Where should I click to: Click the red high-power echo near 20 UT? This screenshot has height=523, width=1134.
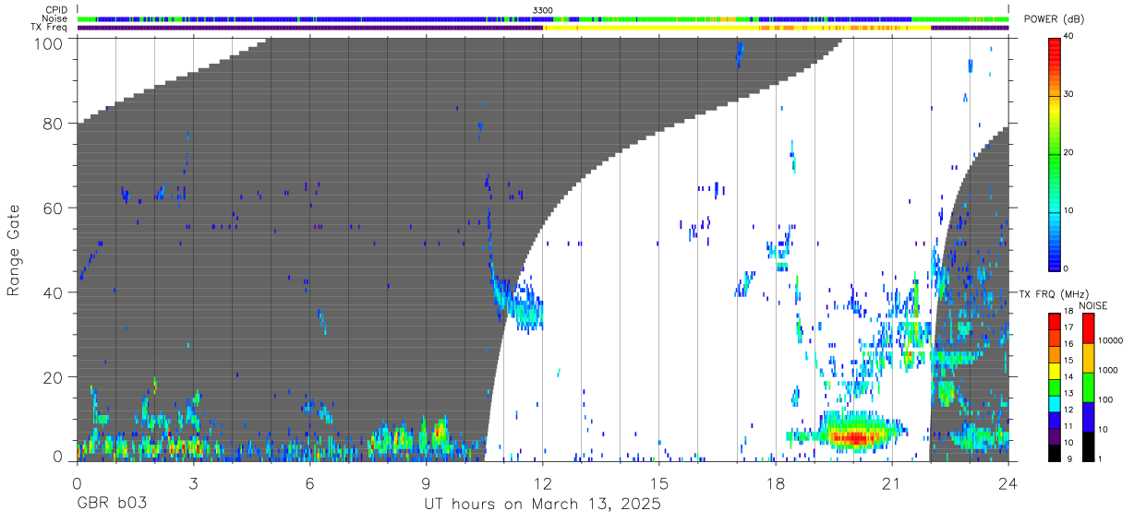[x=854, y=438]
